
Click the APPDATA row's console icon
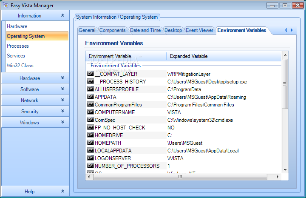coord(91,97)
